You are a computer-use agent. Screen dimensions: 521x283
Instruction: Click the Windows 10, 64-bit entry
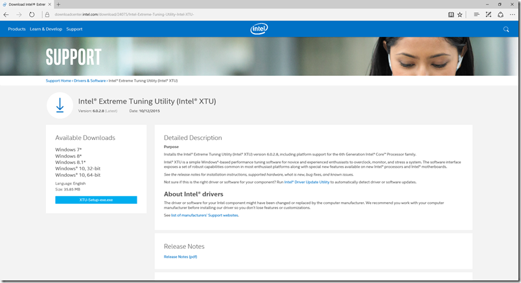point(78,175)
